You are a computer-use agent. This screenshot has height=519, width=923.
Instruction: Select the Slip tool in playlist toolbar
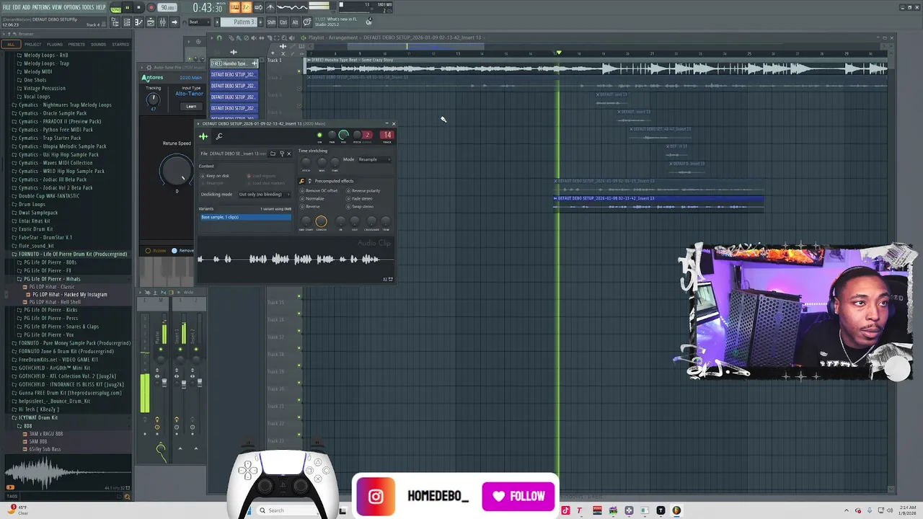point(261,37)
